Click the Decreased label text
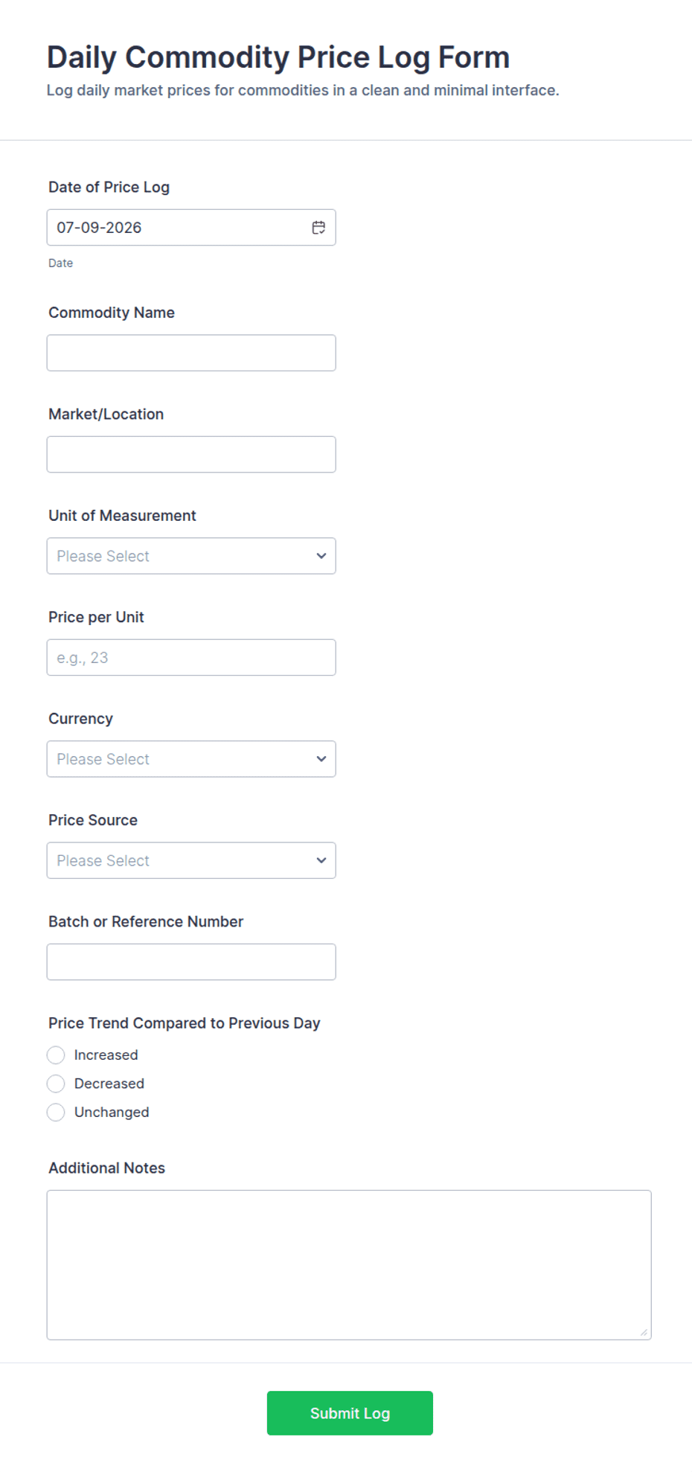The height and width of the screenshot is (1472, 692). point(109,1084)
